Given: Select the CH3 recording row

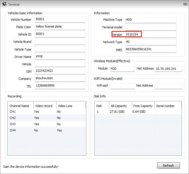Looking at the screenshot, I should [47, 124].
